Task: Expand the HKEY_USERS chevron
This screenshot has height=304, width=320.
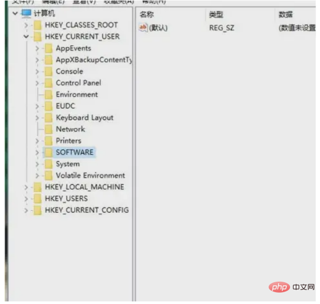Action: (x=26, y=199)
